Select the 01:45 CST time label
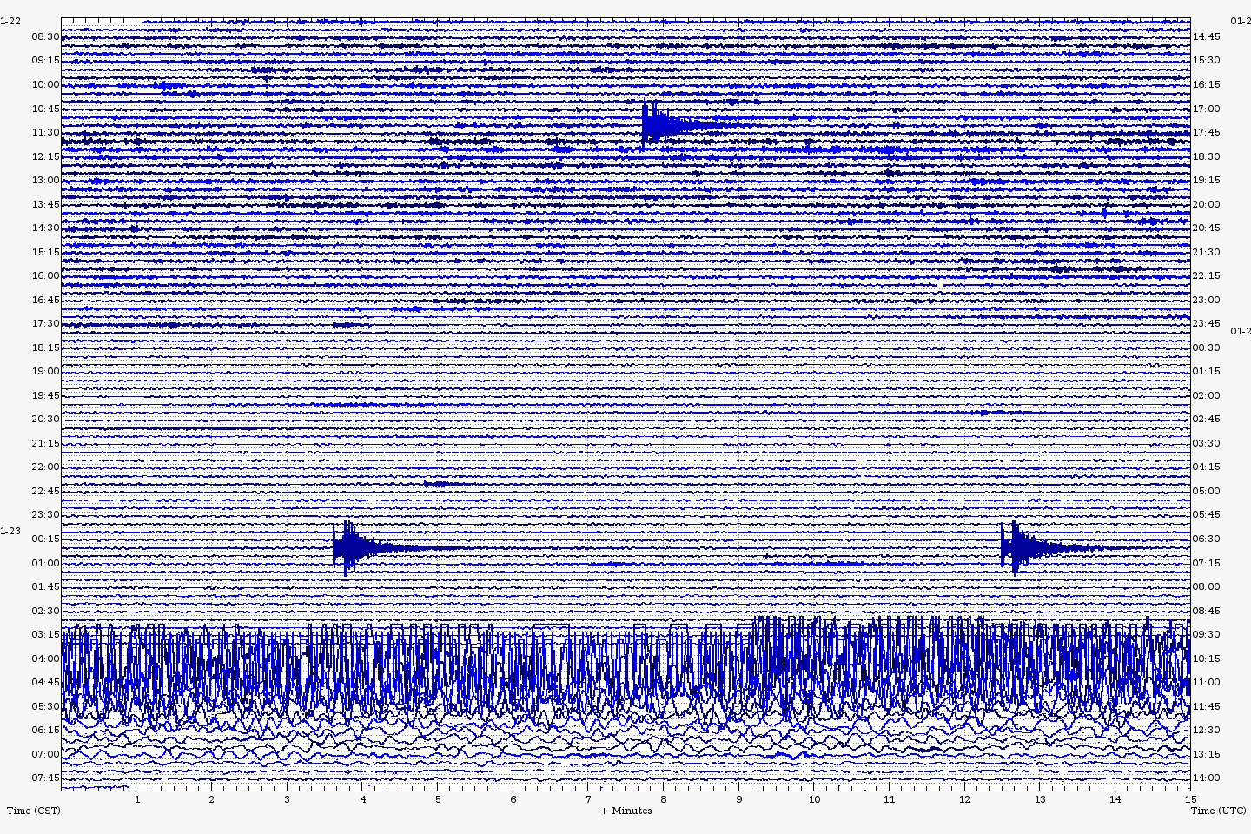This screenshot has height=834, width=1251. (x=46, y=586)
